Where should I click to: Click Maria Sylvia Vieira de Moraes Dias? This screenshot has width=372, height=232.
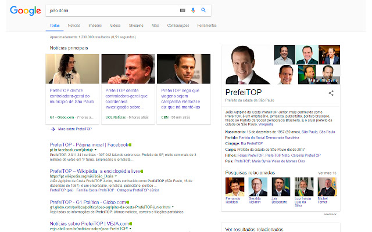pyautogui.click(x=278, y=161)
